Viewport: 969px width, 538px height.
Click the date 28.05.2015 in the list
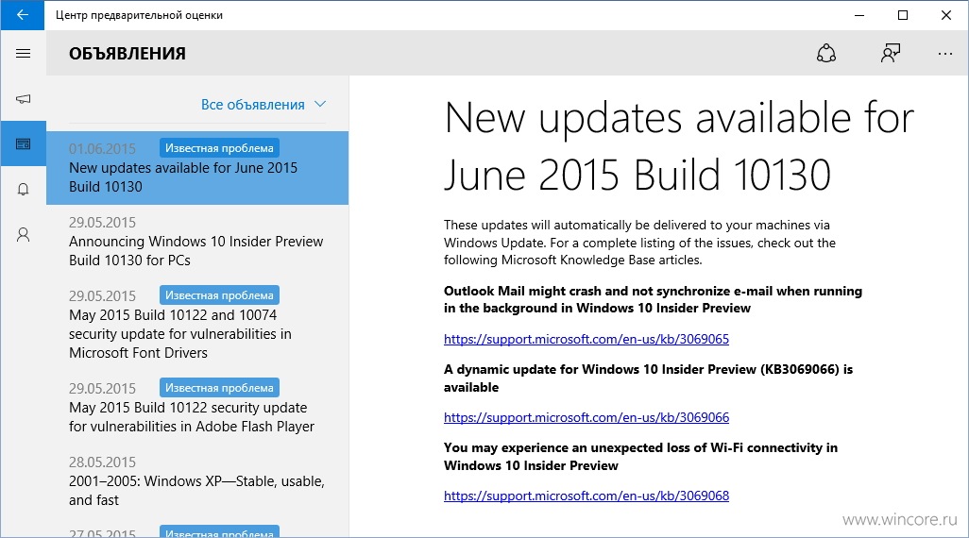click(x=102, y=462)
